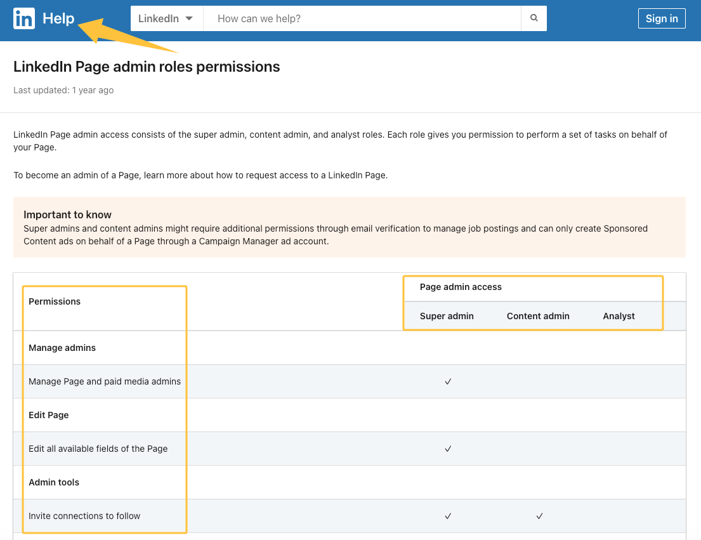Click Content admin checkmark for Invite connections
This screenshot has width=701, height=540.
click(x=540, y=516)
